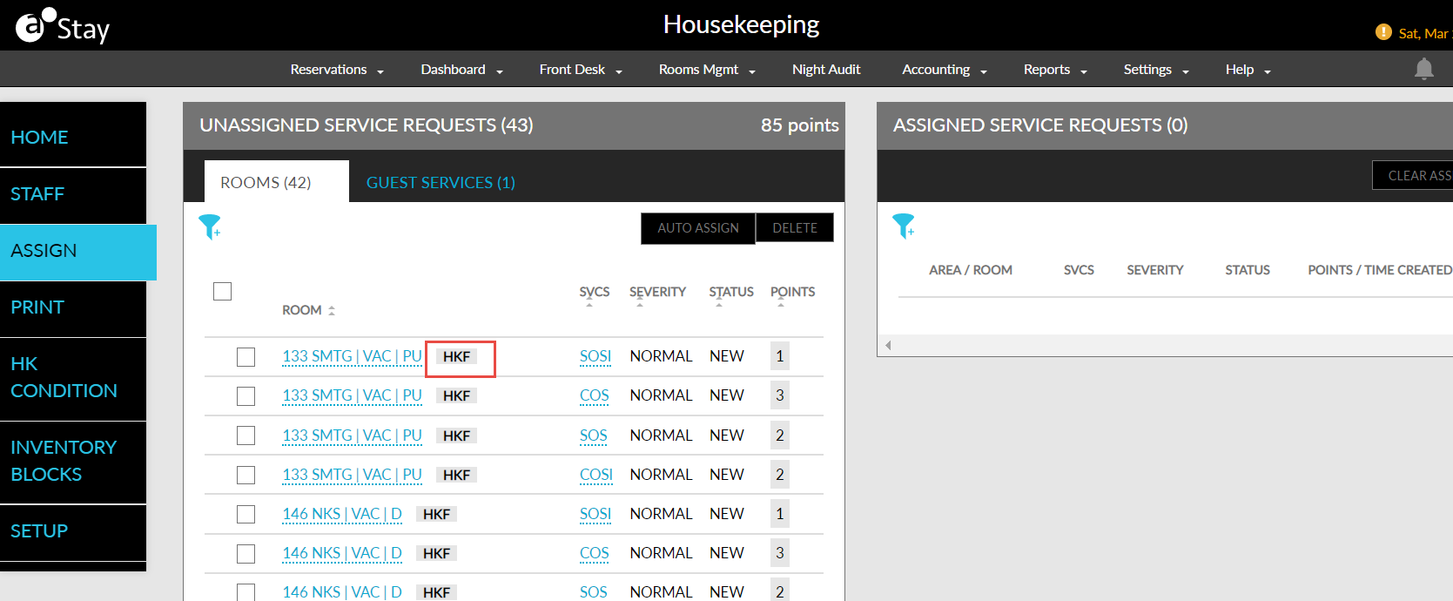The width and height of the screenshot is (1453, 601).
Task: Open the filter in Assigned Service Requests
Action: [x=904, y=226]
